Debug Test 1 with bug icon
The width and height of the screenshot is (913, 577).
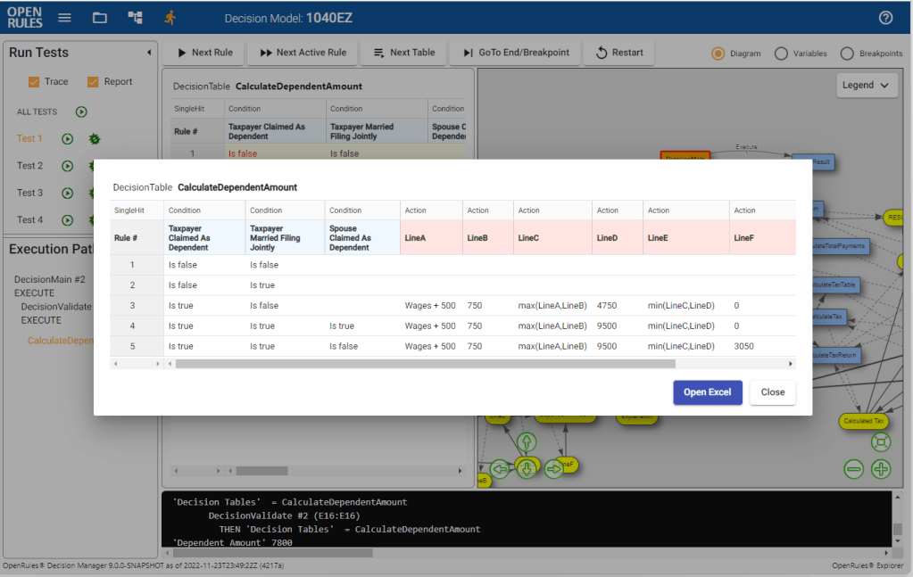[x=94, y=139]
